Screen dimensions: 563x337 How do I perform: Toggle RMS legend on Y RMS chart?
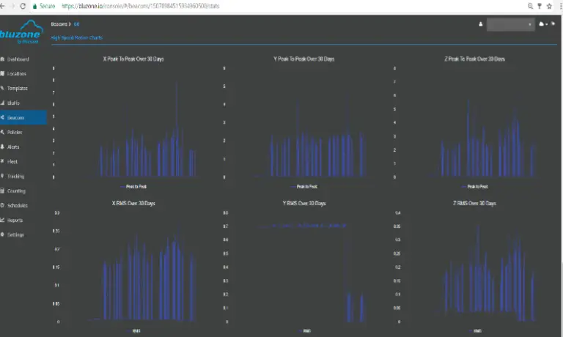click(304, 331)
